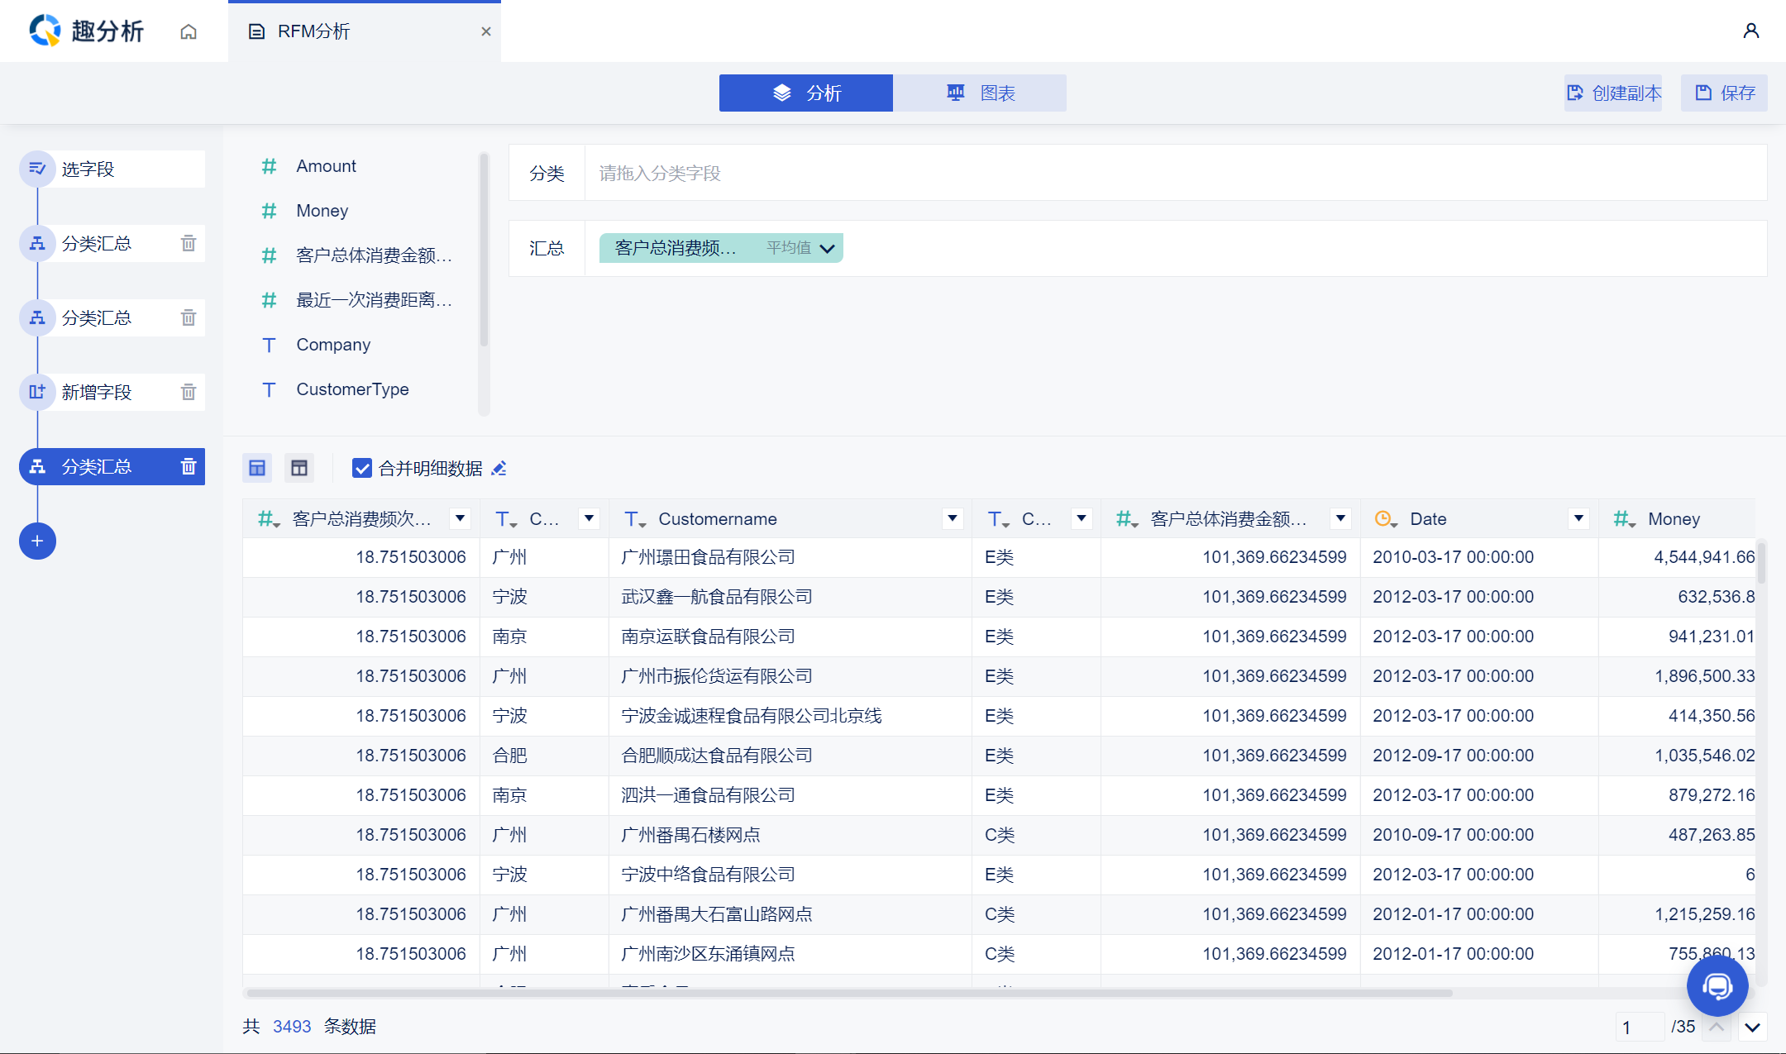Viewport: 1786px width, 1054px height.
Task: Add a new analysis step
Action: tap(37, 541)
